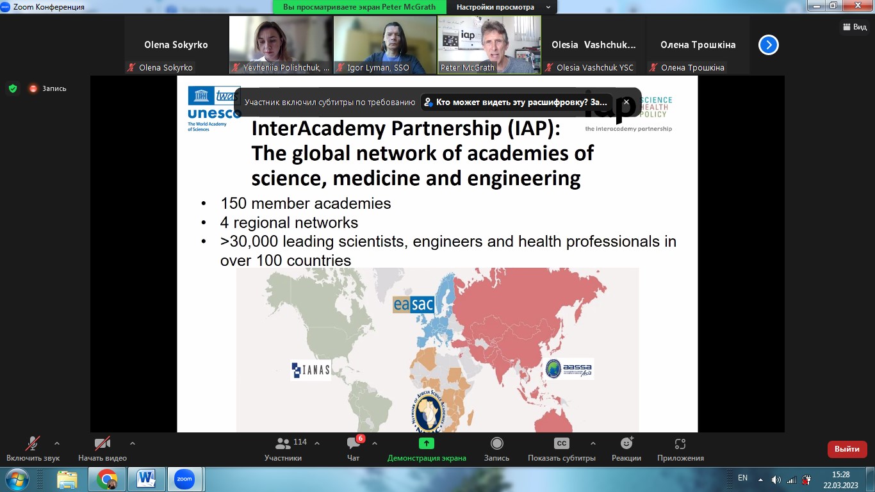The image size is (875, 492).
Task: Open Google Chrome from taskbar
Action: pos(107,479)
